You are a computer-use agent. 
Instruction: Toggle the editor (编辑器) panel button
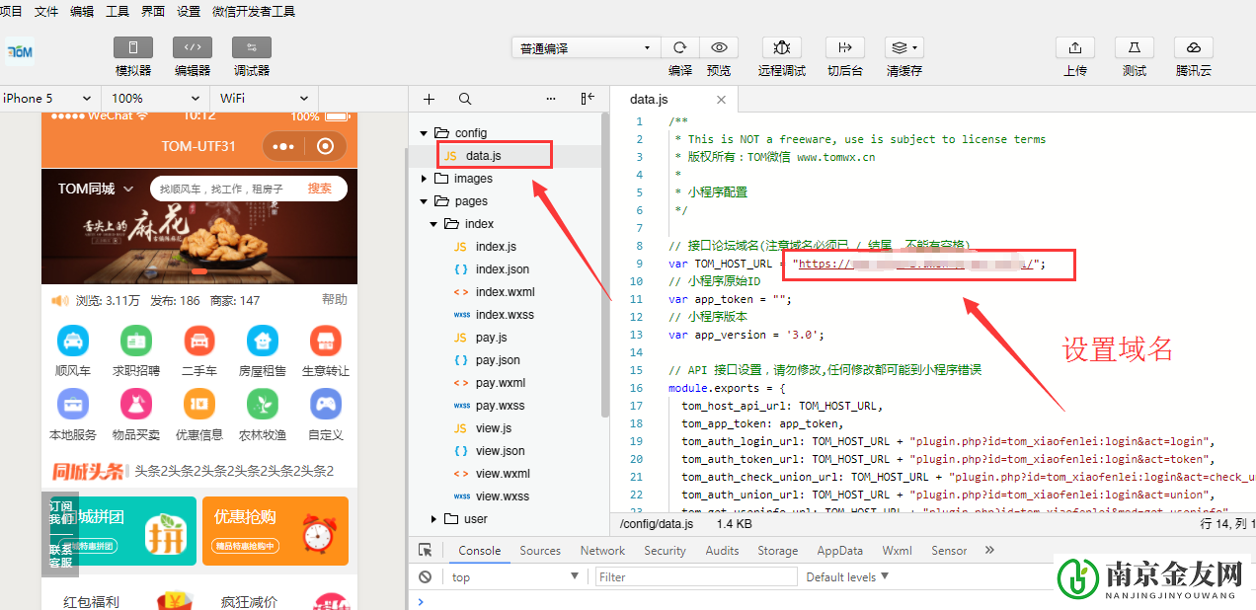click(x=193, y=47)
